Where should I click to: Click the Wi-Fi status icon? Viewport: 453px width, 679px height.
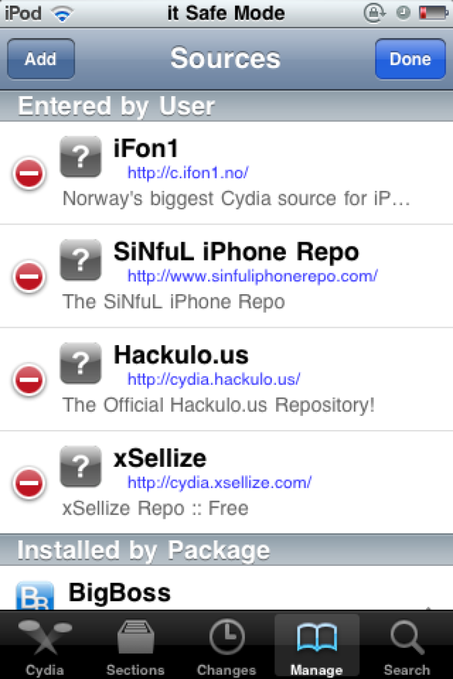point(62,14)
